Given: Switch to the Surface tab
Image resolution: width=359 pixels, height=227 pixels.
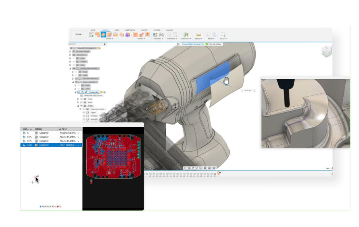Looking at the screenshot, I should tap(105, 30).
